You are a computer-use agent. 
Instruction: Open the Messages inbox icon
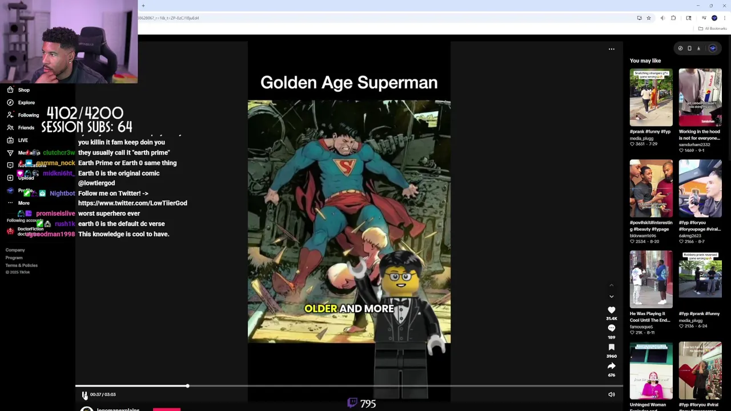(10, 153)
